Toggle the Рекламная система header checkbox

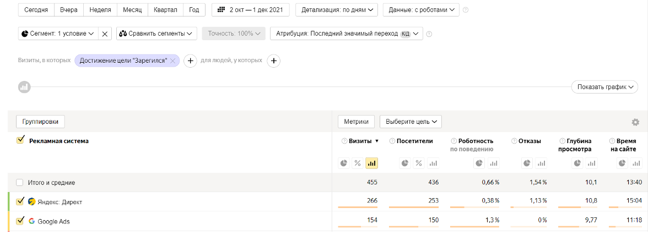click(x=20, y=140)
